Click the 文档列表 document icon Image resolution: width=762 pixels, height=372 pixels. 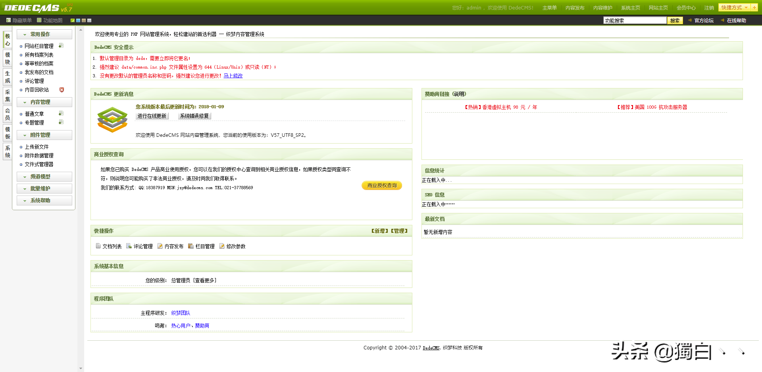[x=98, y=246]
